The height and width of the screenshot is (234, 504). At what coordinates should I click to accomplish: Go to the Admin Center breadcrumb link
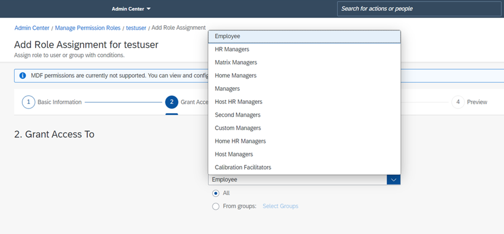32,28
